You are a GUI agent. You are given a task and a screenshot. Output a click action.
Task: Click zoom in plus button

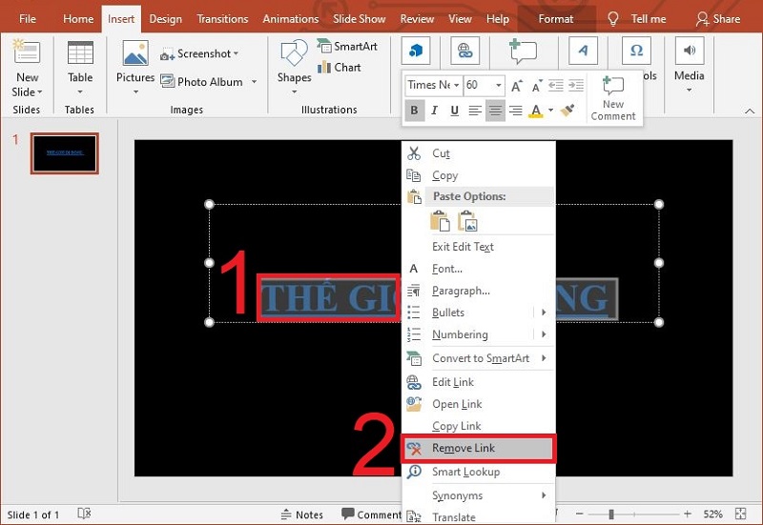tap(687, 514)
